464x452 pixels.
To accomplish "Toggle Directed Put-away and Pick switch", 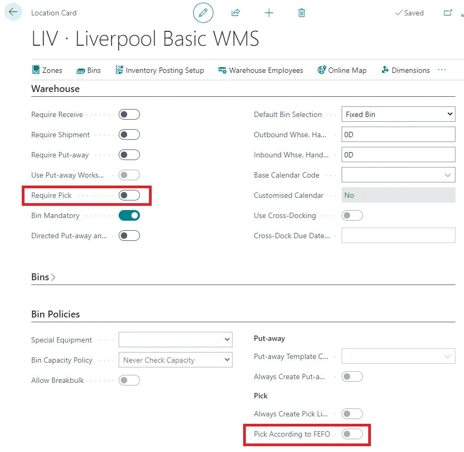I will (x=129, y=236).
